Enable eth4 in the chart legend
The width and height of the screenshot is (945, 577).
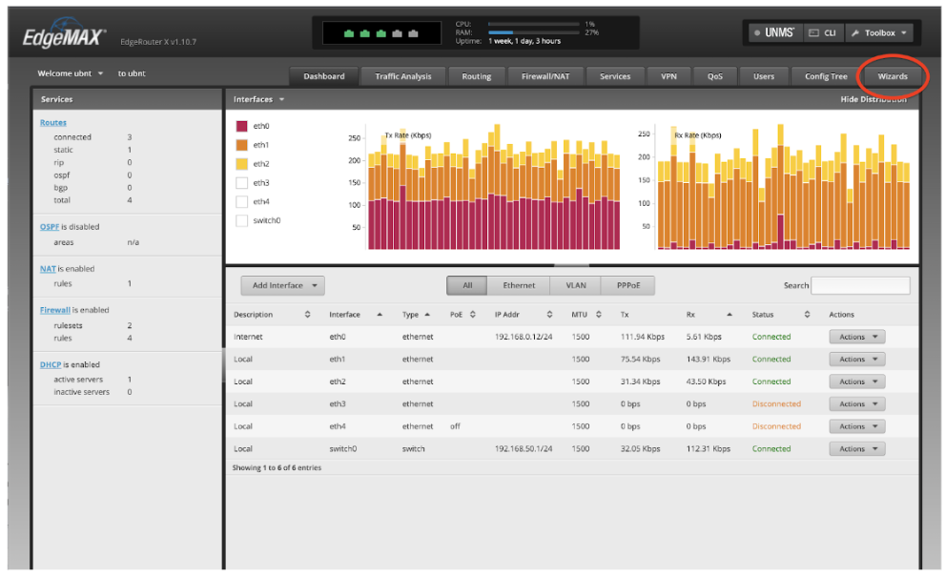click(241, 201)
